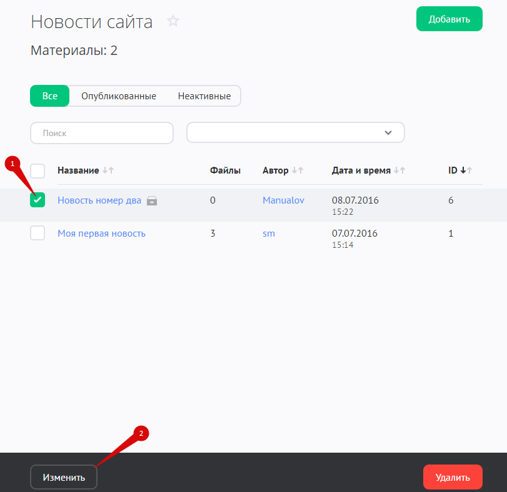The width and height of the screenshot is (507, 492).
Task: Sort by Дата и время column arrows
Action: click(x=399, y=170)
